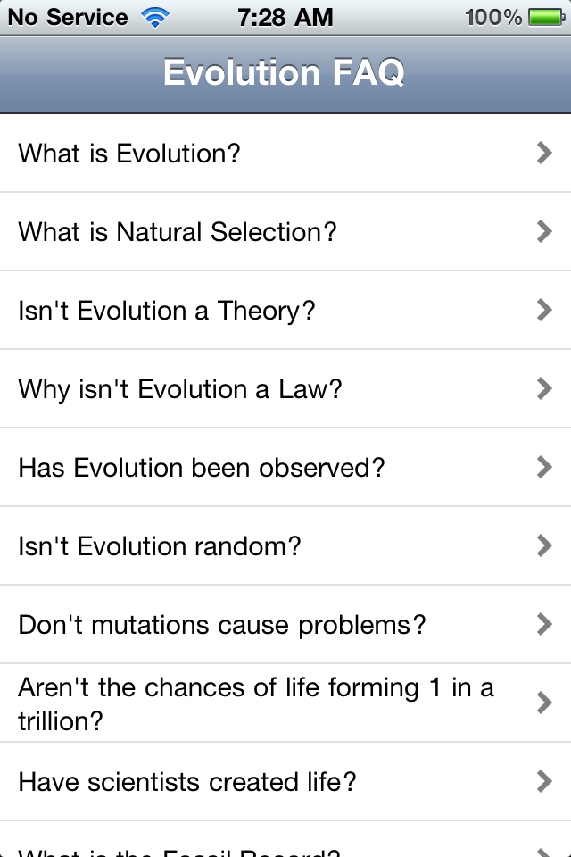Image resolution: width=571 pixels, height=857 pixels.
Task: Open Isn't Evolution a Theory? question
Action: point(167,311)
